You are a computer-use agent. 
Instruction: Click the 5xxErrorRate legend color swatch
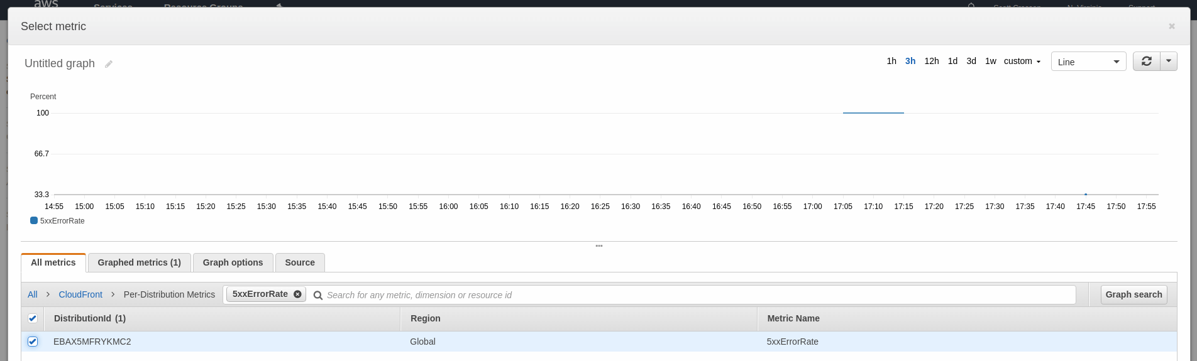(x=34, y=220)
